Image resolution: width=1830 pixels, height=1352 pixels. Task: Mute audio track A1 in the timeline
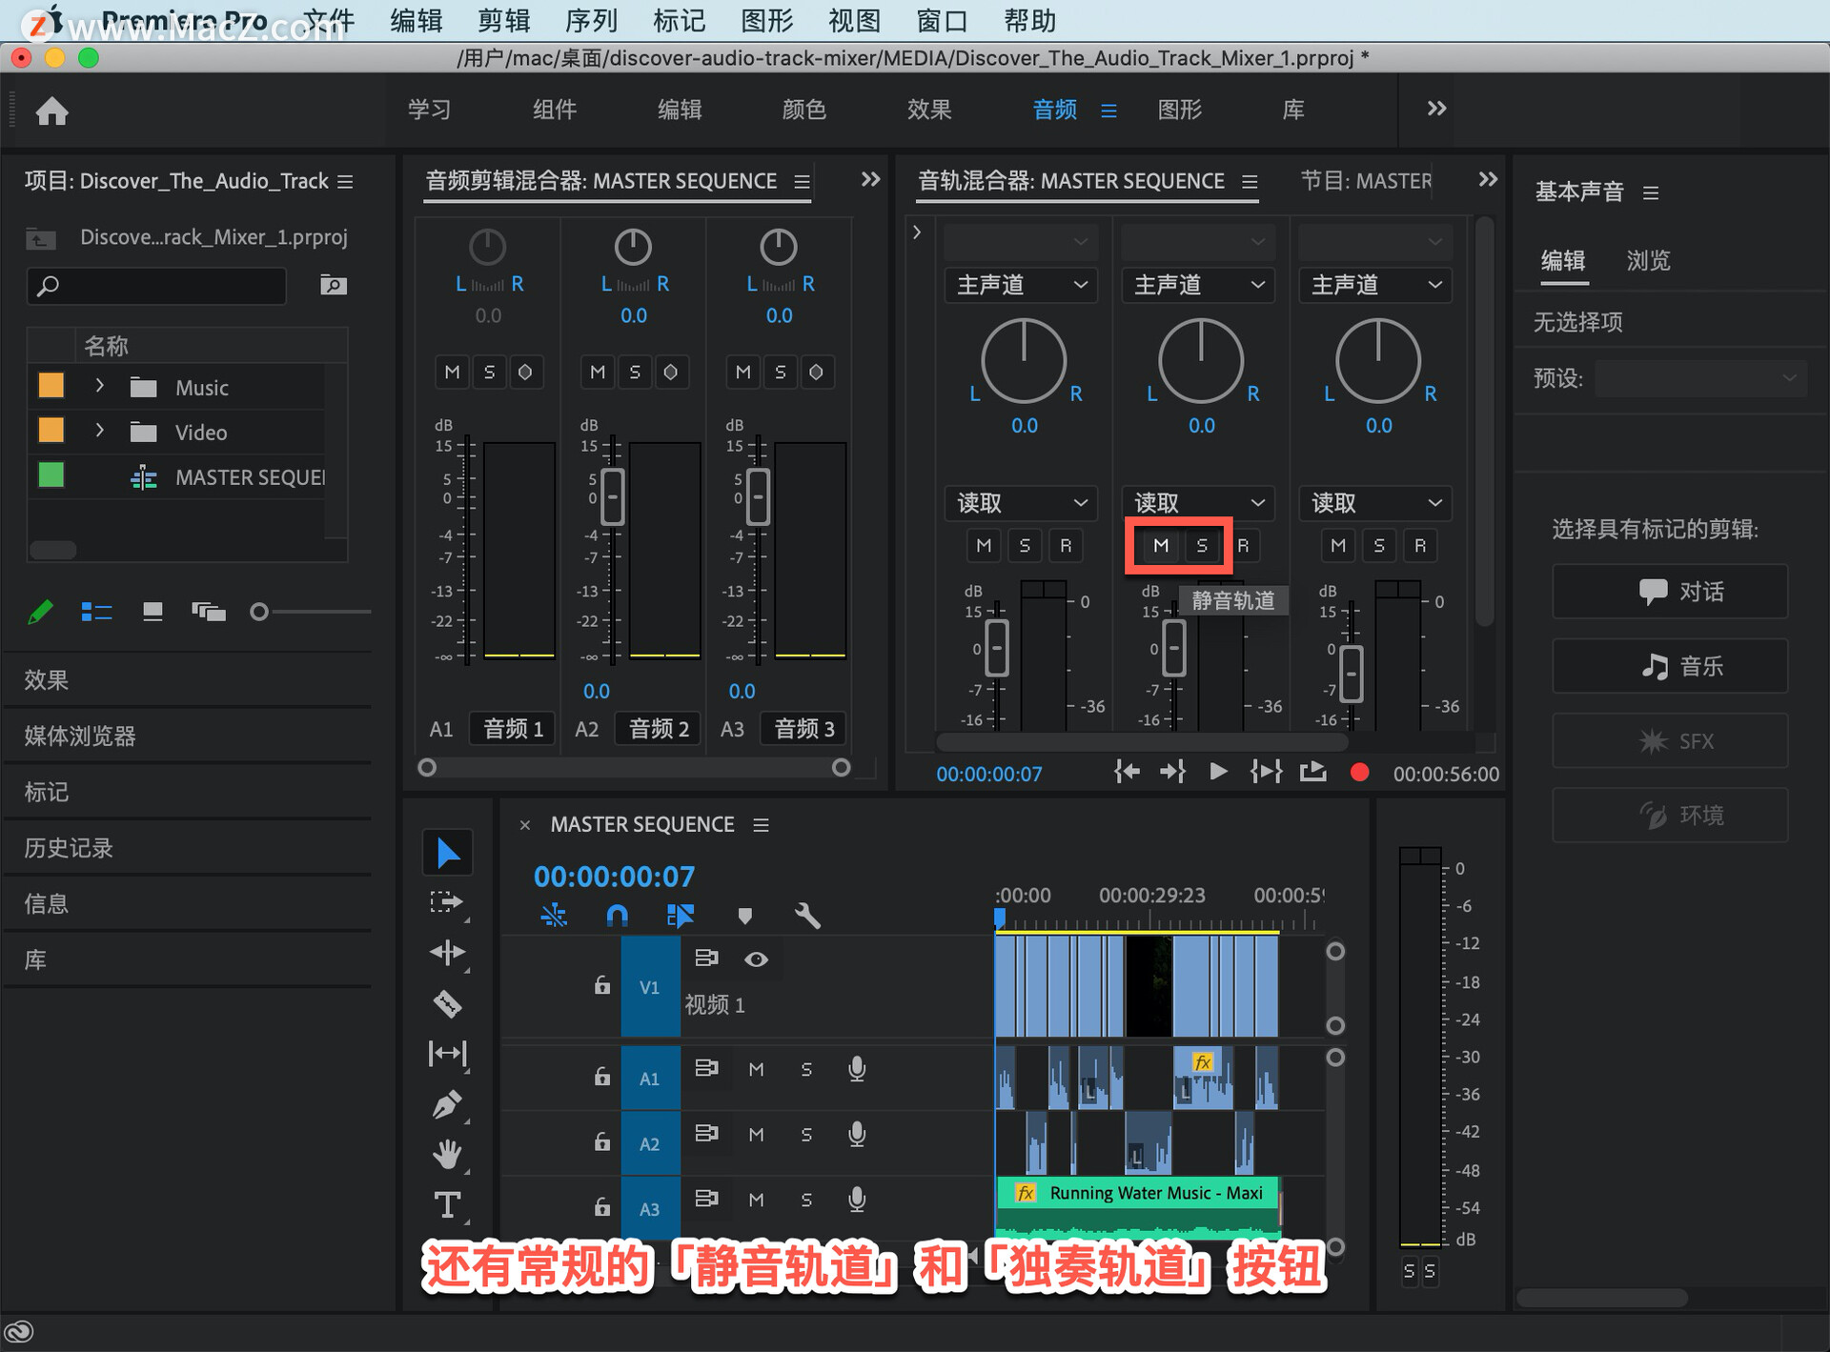[x=756, y=1070]
